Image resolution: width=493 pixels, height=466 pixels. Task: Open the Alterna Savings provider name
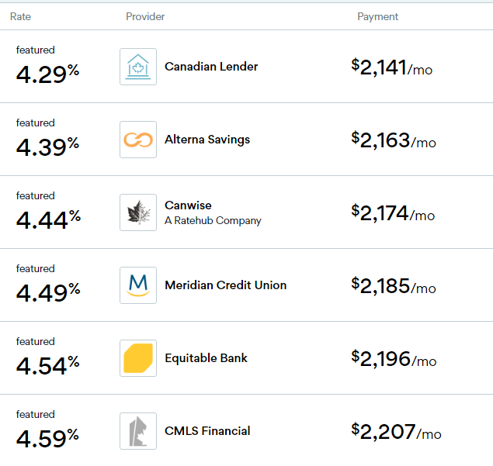click(207, 140)
